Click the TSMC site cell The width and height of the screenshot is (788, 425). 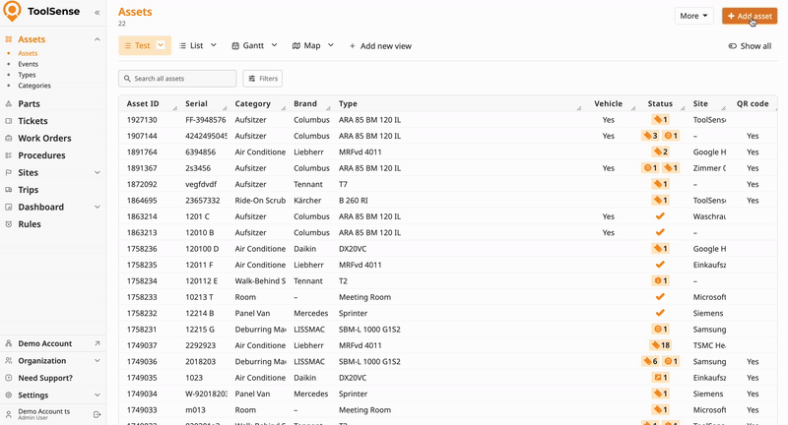709,345
